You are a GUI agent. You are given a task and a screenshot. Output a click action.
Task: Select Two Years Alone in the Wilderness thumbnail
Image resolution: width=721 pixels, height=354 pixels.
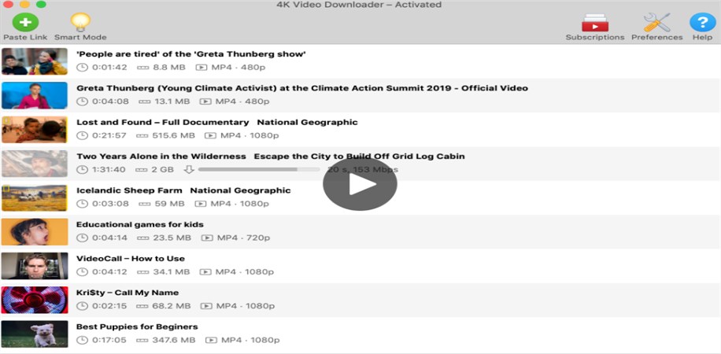pos(35,163)
